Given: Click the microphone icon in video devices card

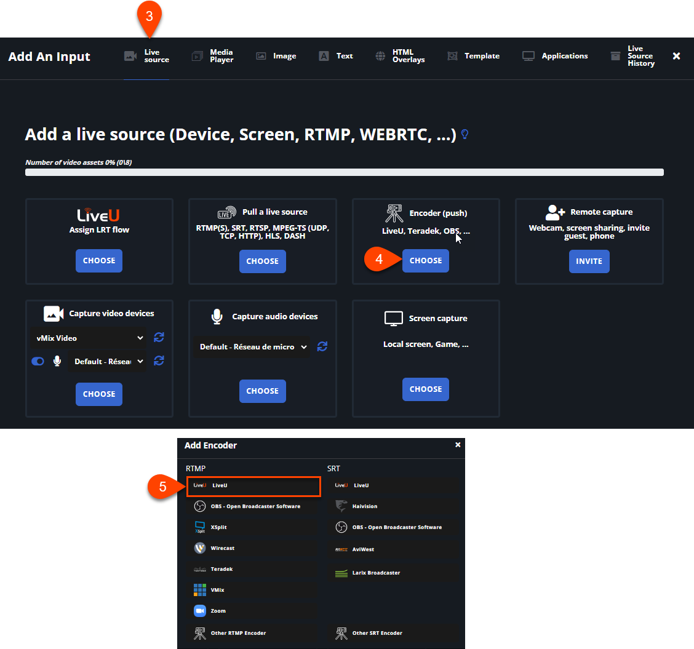Looking at the screenshot, I should (57, 362).
